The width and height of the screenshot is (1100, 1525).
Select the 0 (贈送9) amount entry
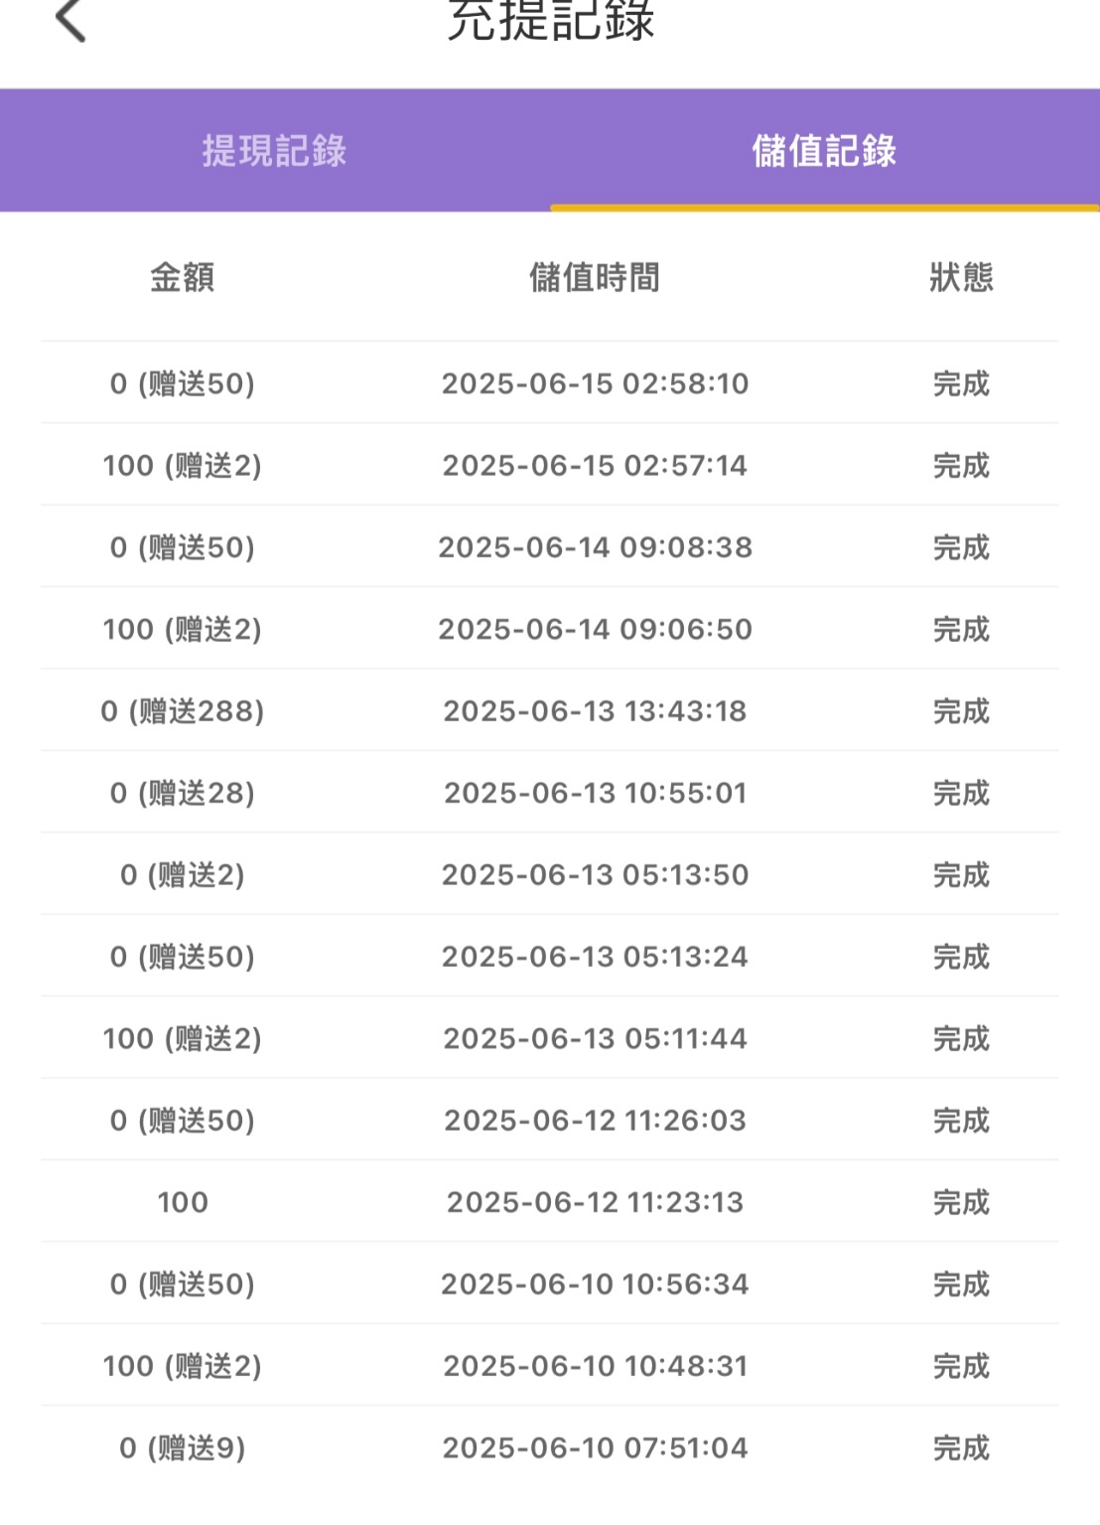[183, 1448]
